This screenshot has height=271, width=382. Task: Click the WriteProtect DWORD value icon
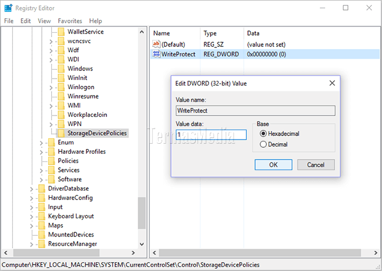tap(156, 54)
